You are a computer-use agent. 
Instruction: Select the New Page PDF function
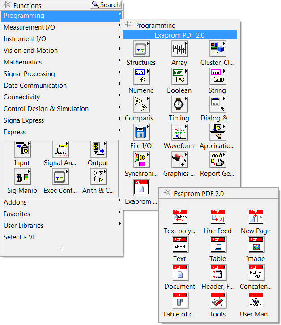256,217
